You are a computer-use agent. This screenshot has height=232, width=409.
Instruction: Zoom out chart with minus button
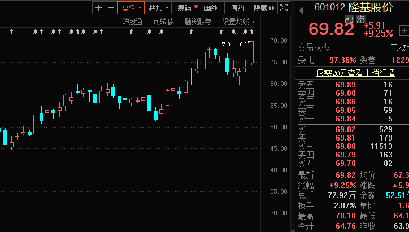[x=111, y=8]
